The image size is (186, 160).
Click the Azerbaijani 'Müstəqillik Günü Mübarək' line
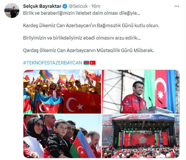(88, 50)
